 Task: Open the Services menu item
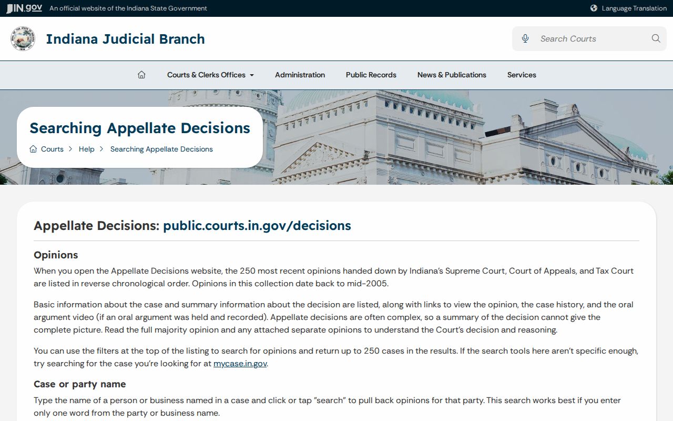(522, 75)
